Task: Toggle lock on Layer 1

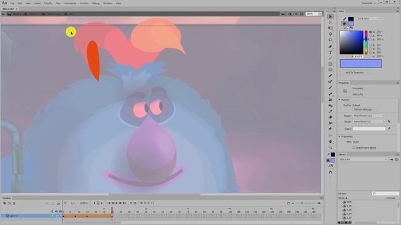Action: [x=60, y=216]
